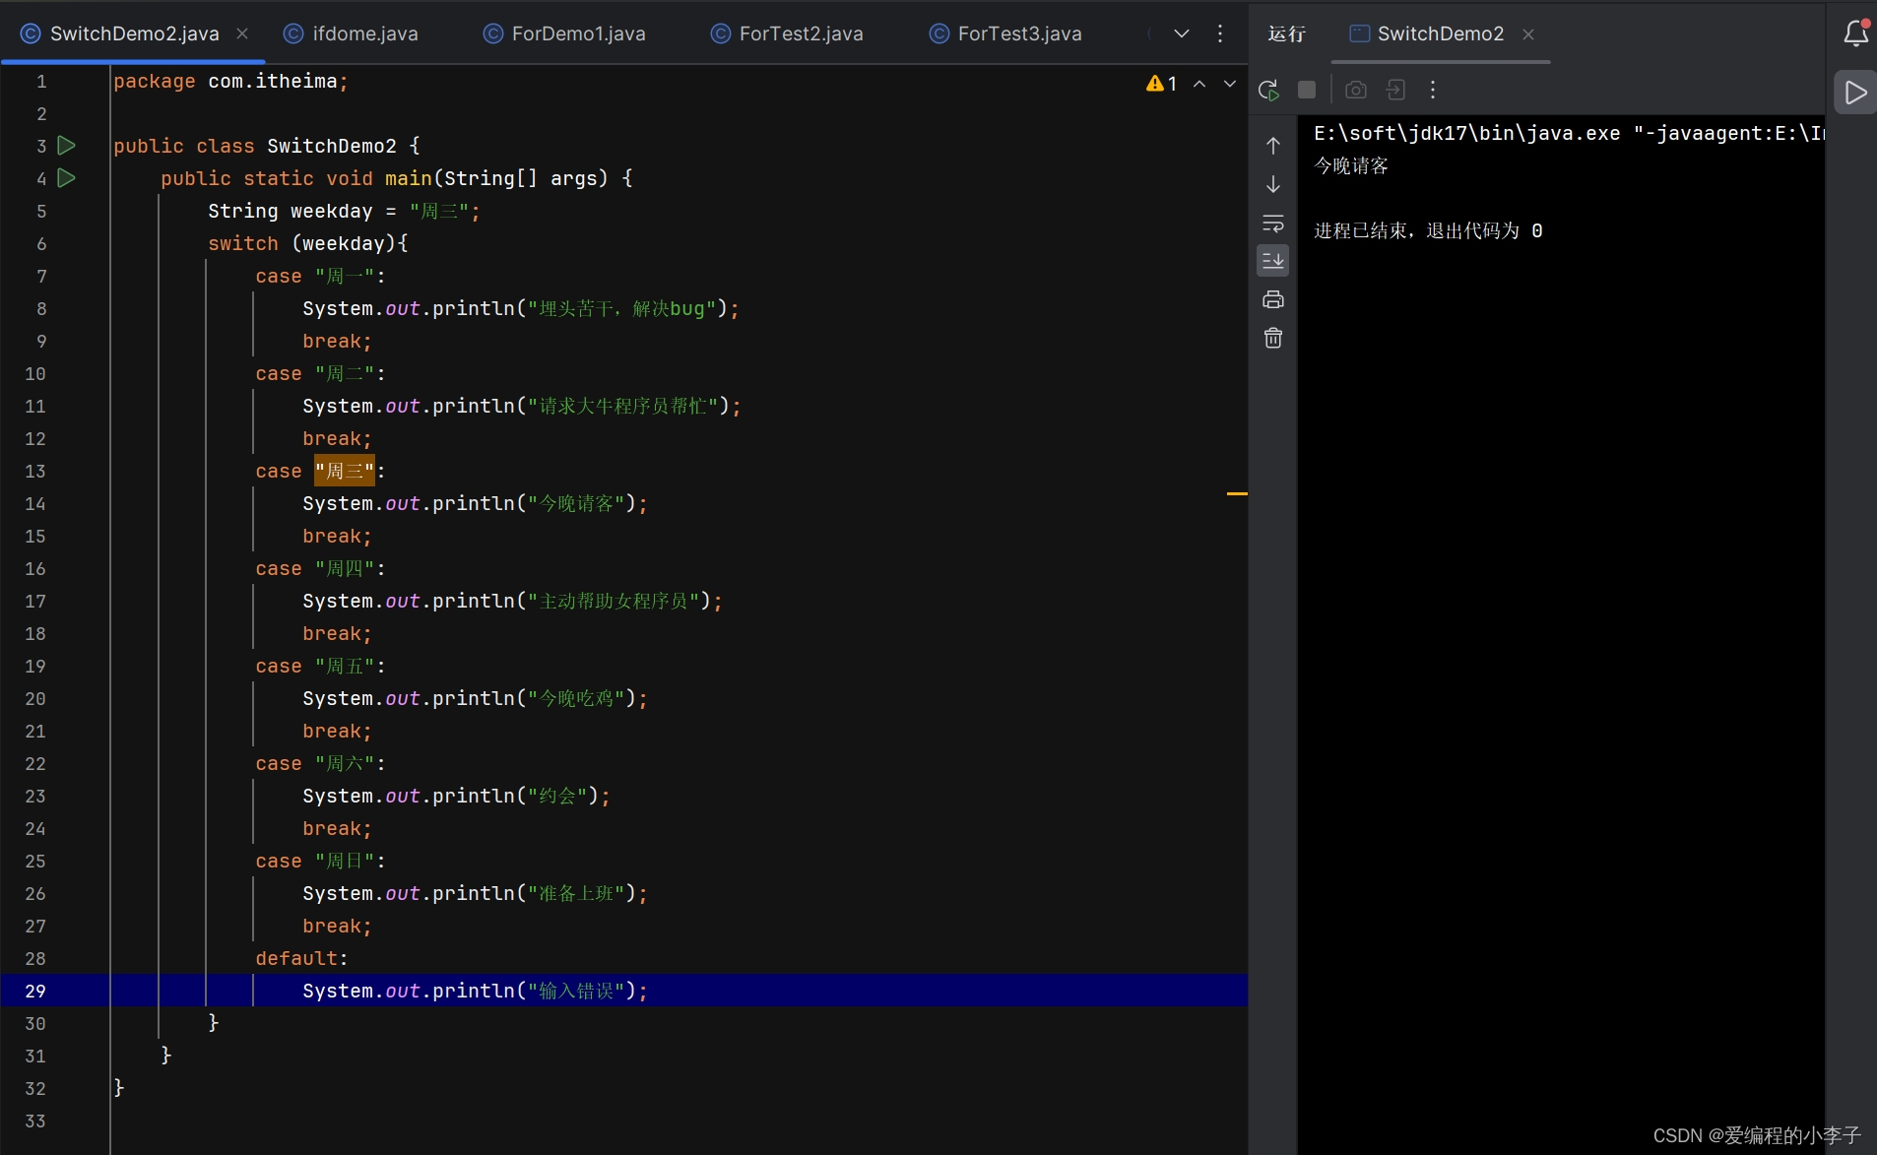Click the warning indicator showing 1 problem
This screenshot has height=1155, width=1877.
1162,84
